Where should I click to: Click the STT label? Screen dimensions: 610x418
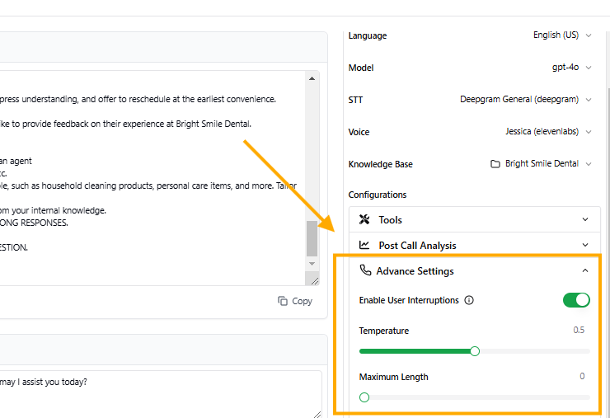pos(355,100)
